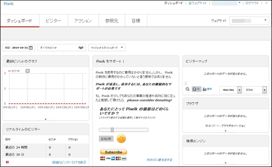Screen dimensions: 272x167
Task: Click the segment users icon in すべてのビジット
Action: pyautogui.click(x=81, y=48)
